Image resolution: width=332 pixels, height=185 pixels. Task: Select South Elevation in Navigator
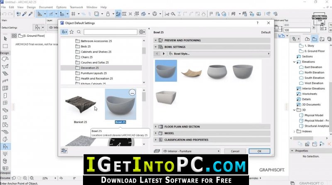pyautogui.click(x=314, y=78)
